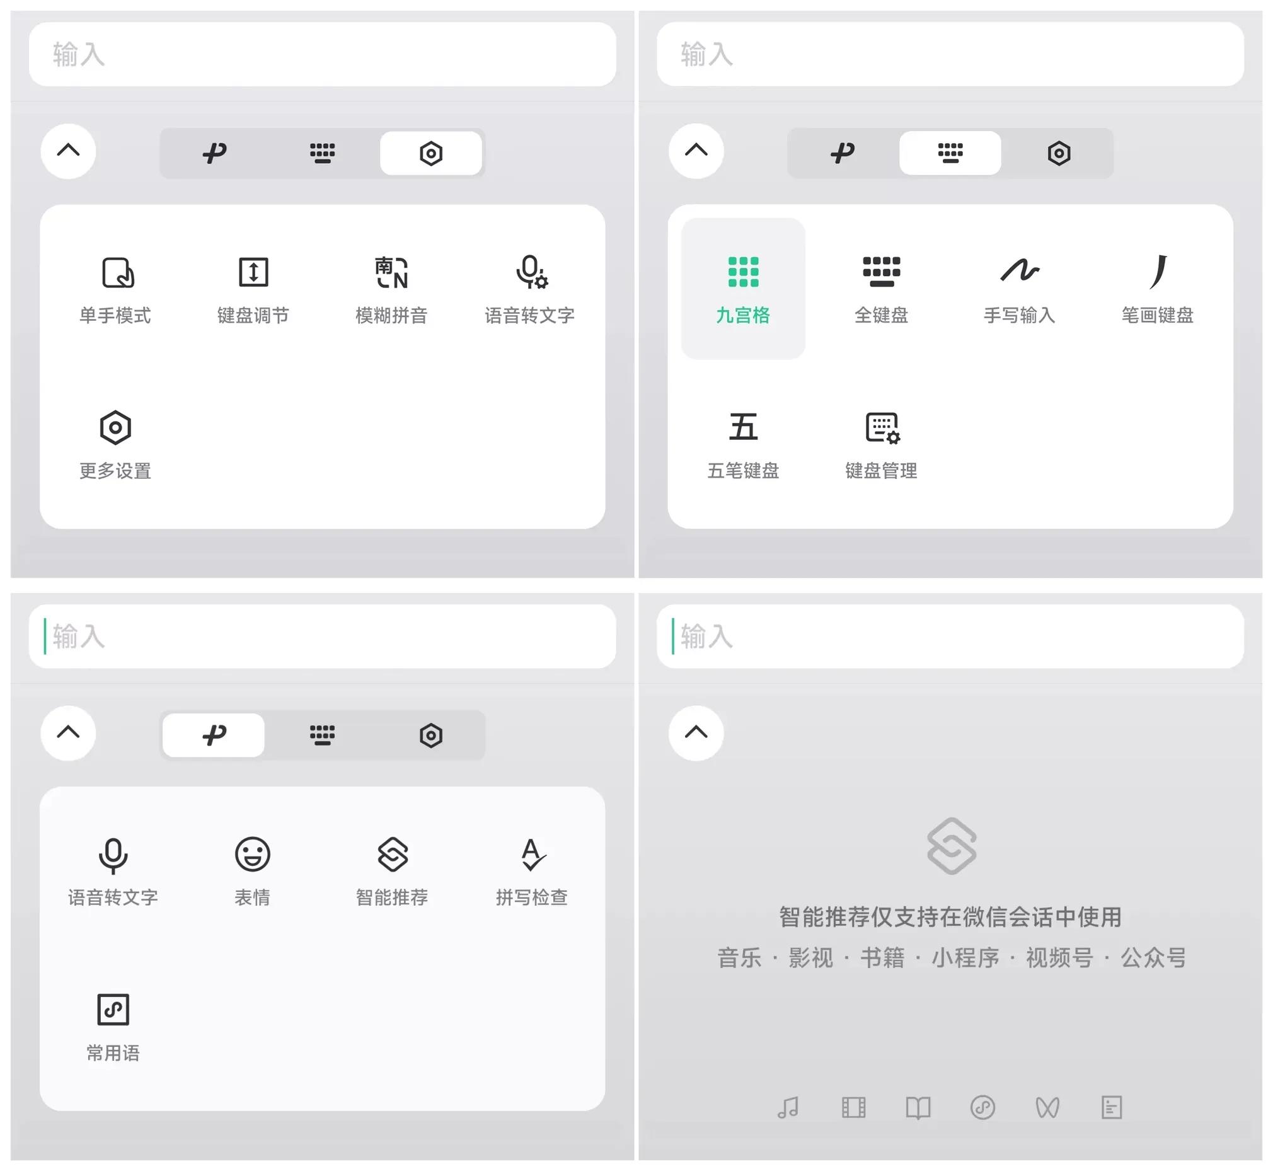Select the 九宫格 nine-key layout
1273x1171 pixels.
[742, 289]
